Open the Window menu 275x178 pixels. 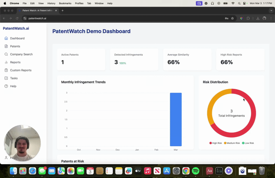(99, 3)
